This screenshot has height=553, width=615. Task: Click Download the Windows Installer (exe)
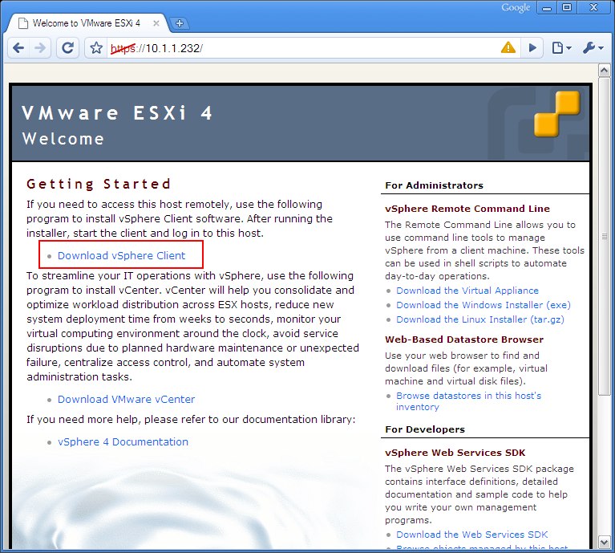[484, 305]
